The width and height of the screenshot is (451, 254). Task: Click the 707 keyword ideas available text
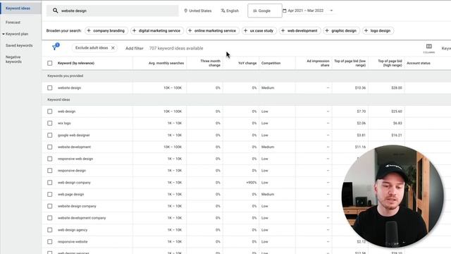[x=176, y=49]
